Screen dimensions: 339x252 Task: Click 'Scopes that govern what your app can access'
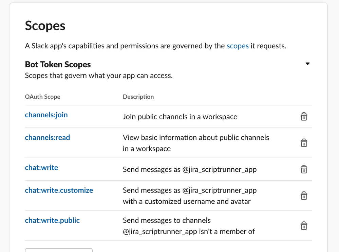pos(99,75)
